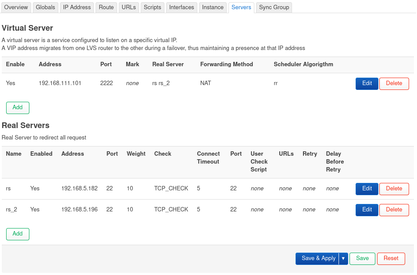Switch to the URLs tab
The width and height of the screenshot is (417, 275).
128,7
